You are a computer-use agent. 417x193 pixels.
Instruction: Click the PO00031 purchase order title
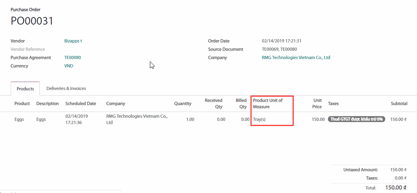[x=32, y=21]
